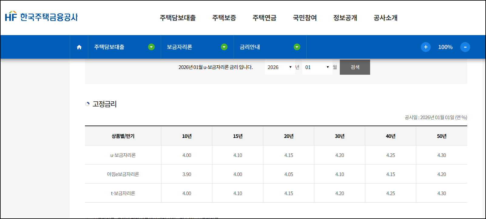Click the 상품별/만기 column header
Image resolution: width=486 pixels, height=219 pixels.
(x=123, y=136)
